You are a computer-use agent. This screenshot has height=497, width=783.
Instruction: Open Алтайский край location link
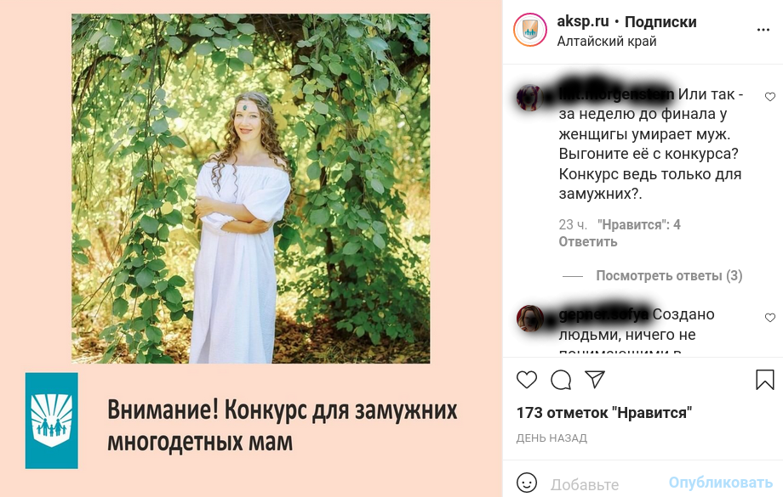[x=606, y=42]
